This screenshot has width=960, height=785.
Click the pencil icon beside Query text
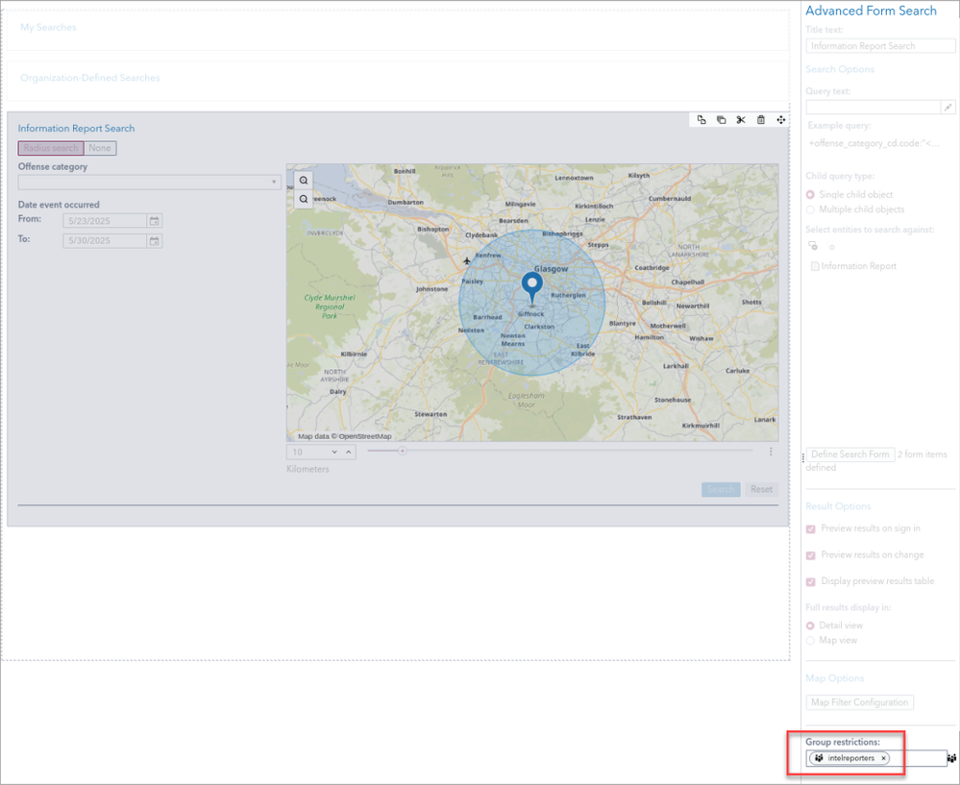click(948, 108)
